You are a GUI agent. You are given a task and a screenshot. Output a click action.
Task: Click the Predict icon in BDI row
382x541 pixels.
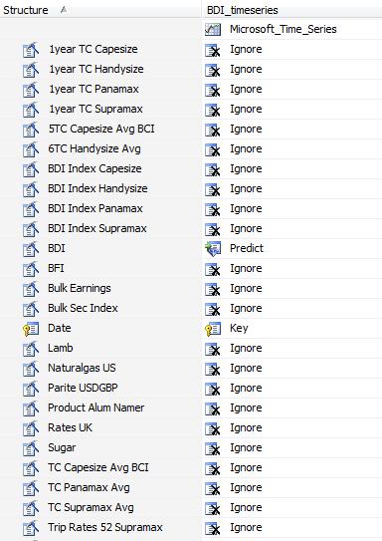(x=213, y=248)
